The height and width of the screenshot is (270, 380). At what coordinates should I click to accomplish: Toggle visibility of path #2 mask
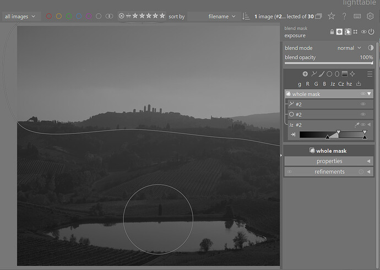(x=363, y=104)
